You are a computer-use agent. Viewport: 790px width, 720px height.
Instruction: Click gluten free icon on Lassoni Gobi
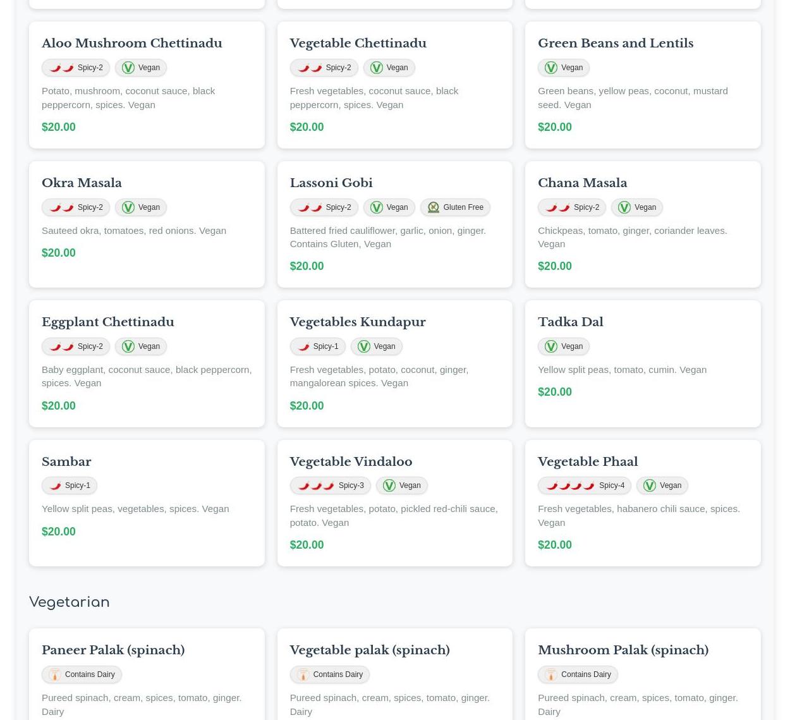pos(433,207)
